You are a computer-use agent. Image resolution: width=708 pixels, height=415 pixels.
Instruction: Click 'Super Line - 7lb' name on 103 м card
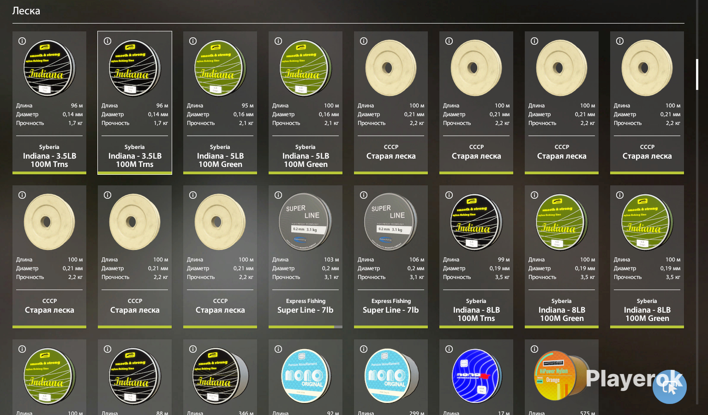pos(306,310)
